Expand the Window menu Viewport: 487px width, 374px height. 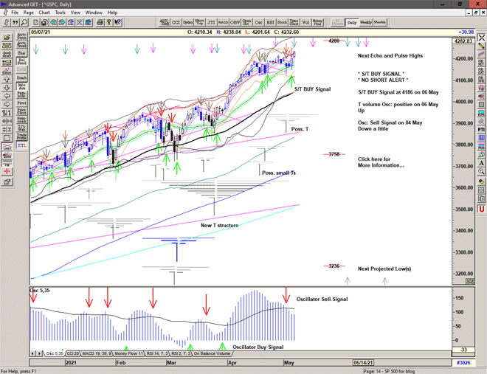pos(94,13)
